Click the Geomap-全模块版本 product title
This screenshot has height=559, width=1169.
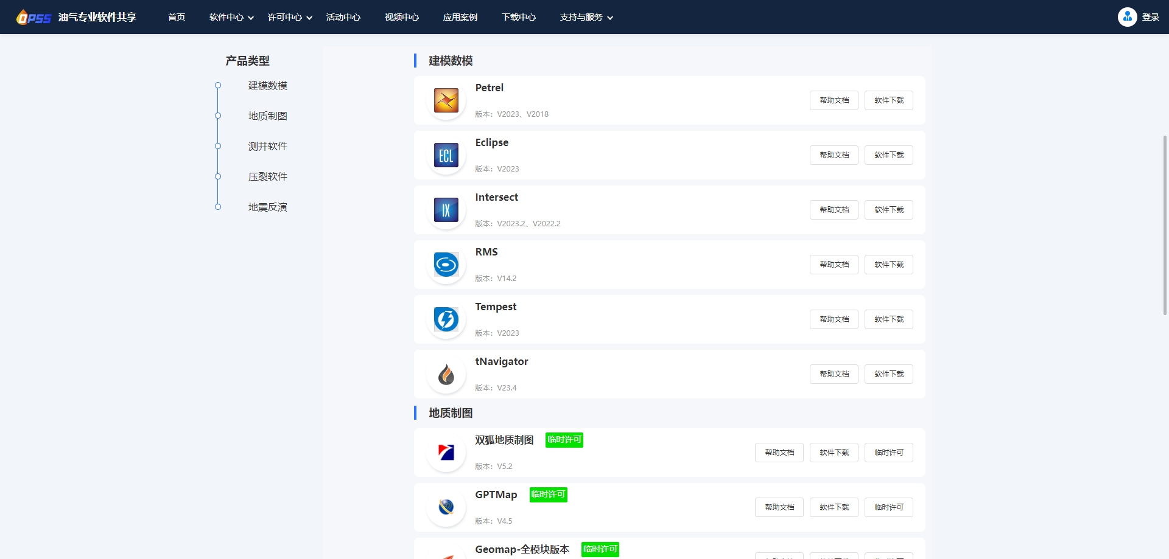(x=522, y=549)
